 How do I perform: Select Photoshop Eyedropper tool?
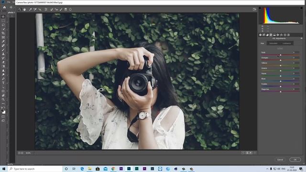coord(3,42)
